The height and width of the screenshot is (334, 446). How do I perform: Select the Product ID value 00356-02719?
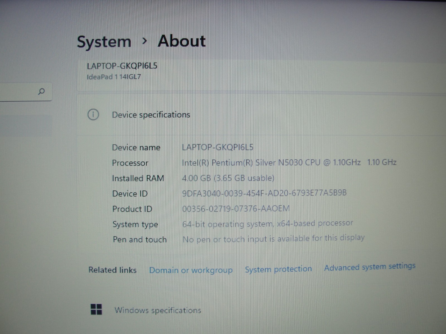click(236, 208)
